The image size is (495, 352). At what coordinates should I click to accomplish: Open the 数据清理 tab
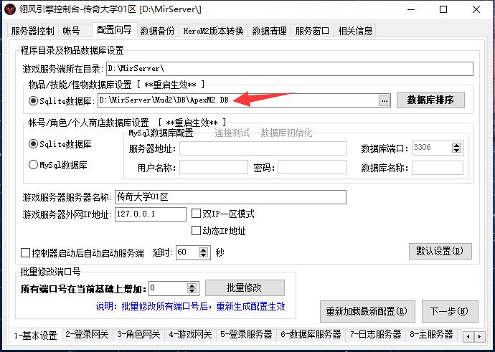point(269,31)
